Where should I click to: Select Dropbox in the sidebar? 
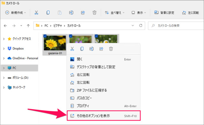coord(16,49)
